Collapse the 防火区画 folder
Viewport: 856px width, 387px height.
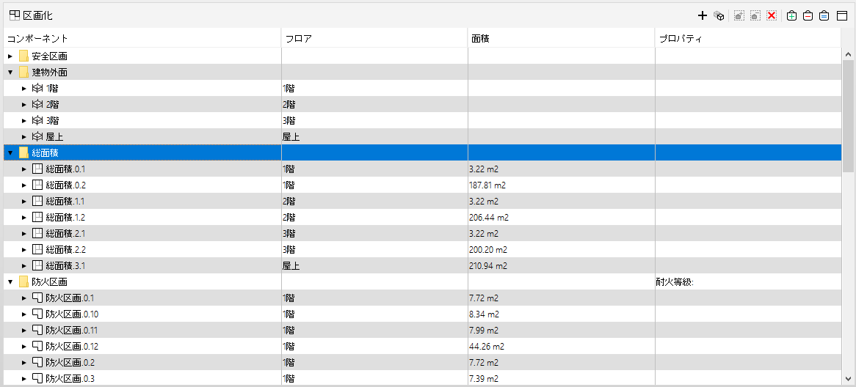click(10, 281)
